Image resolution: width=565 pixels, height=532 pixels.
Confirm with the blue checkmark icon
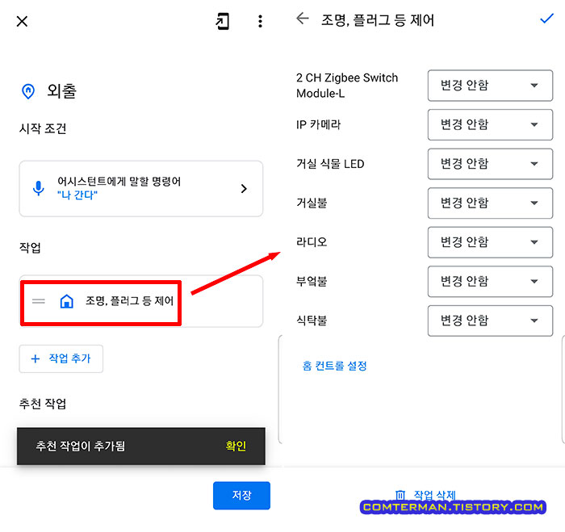[546, 18]
